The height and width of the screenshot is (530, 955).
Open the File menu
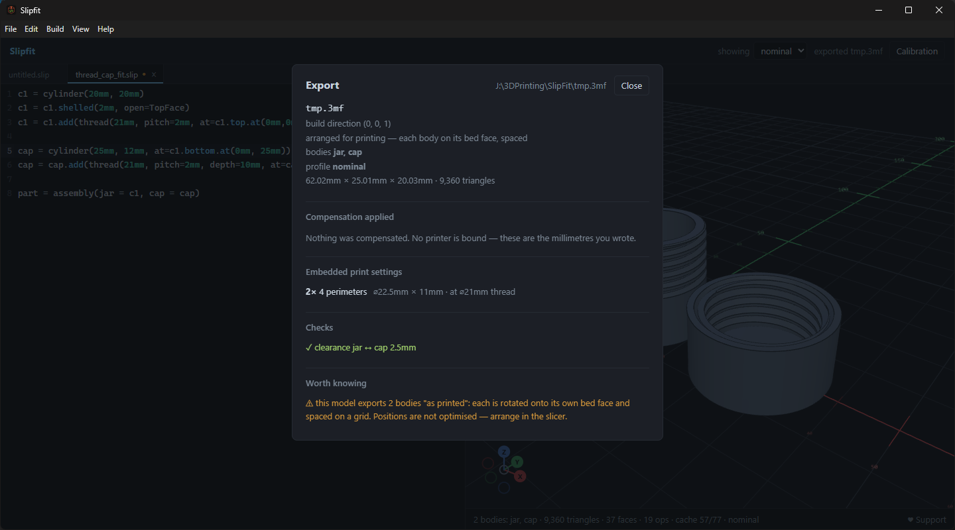[11, 29]
